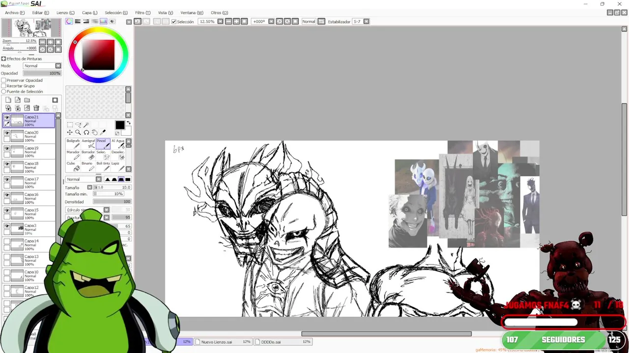Open the Ventana menu
Image resolution: width=629 pixels, height=353 pixels.
pyautogui.click(x=192, y=13)
